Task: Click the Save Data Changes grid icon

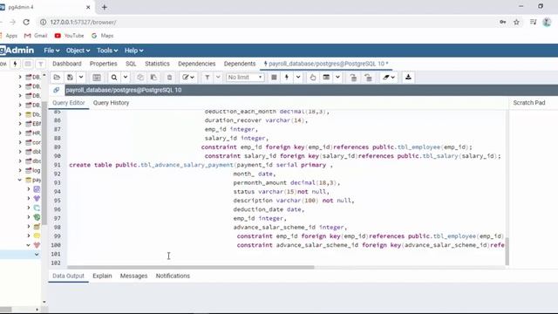Action: tap(97, 78)
